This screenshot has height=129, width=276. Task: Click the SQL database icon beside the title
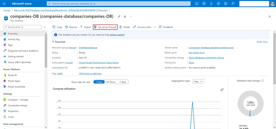click(6, 18)
